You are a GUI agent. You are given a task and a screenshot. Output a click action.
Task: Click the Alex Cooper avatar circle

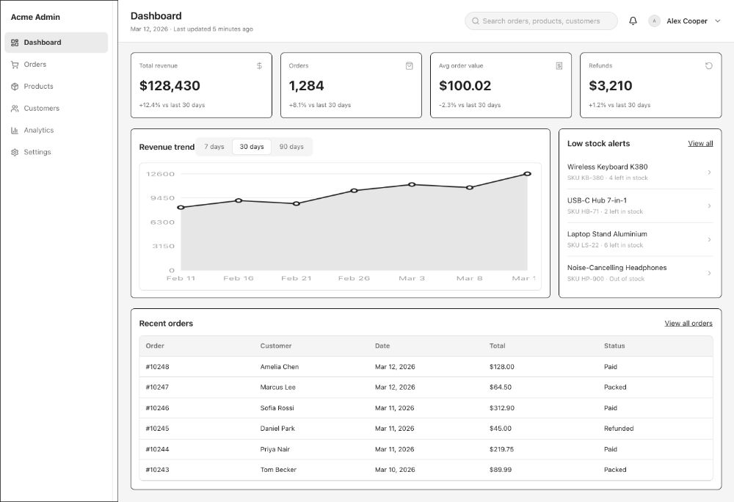point(654,21)
